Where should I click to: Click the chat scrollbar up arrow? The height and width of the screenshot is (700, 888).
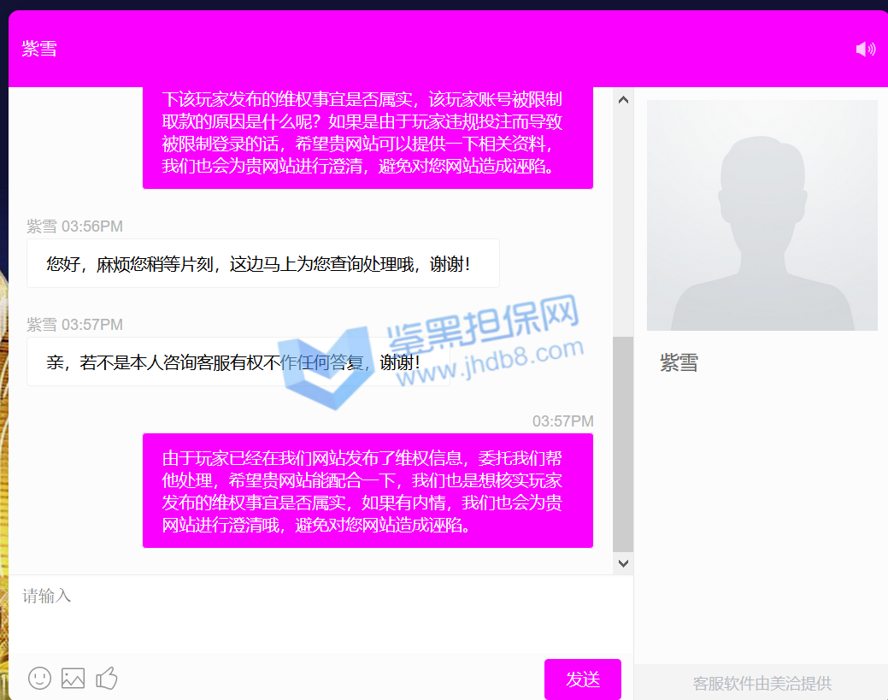pos(623,100)
